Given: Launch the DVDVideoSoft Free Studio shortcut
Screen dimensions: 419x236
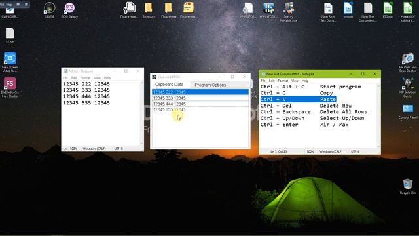Looking at the screenshot, I should click(10, 87).
